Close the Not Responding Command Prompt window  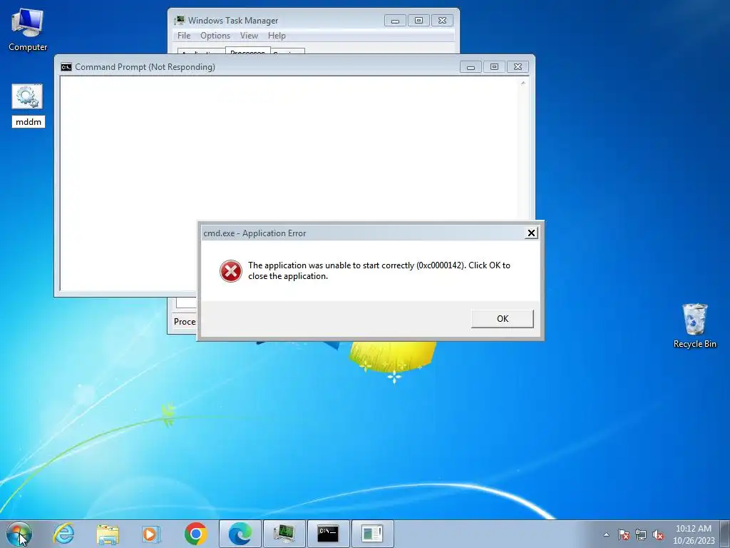click(518, 67)
